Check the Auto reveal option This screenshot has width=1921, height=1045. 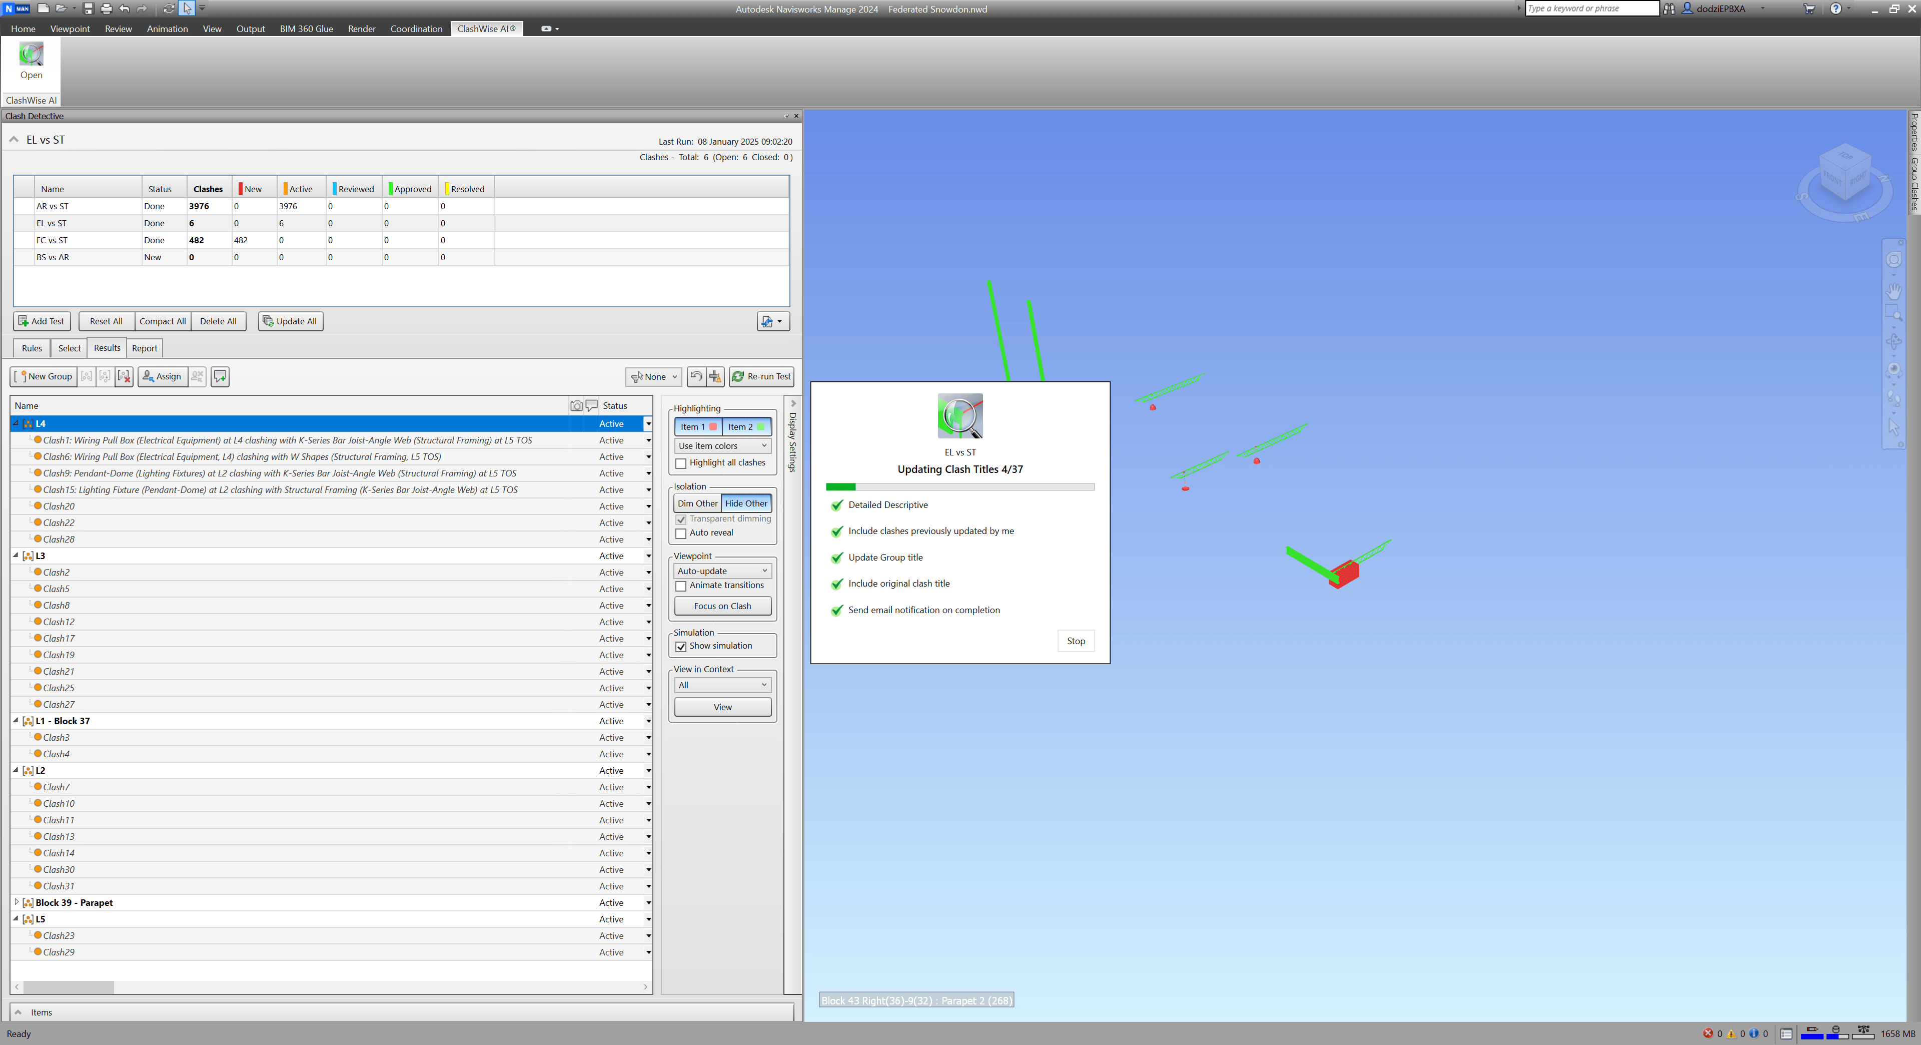point(681,534)
